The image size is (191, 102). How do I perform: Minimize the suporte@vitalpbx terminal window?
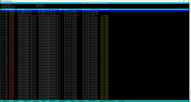click(179, 1)
